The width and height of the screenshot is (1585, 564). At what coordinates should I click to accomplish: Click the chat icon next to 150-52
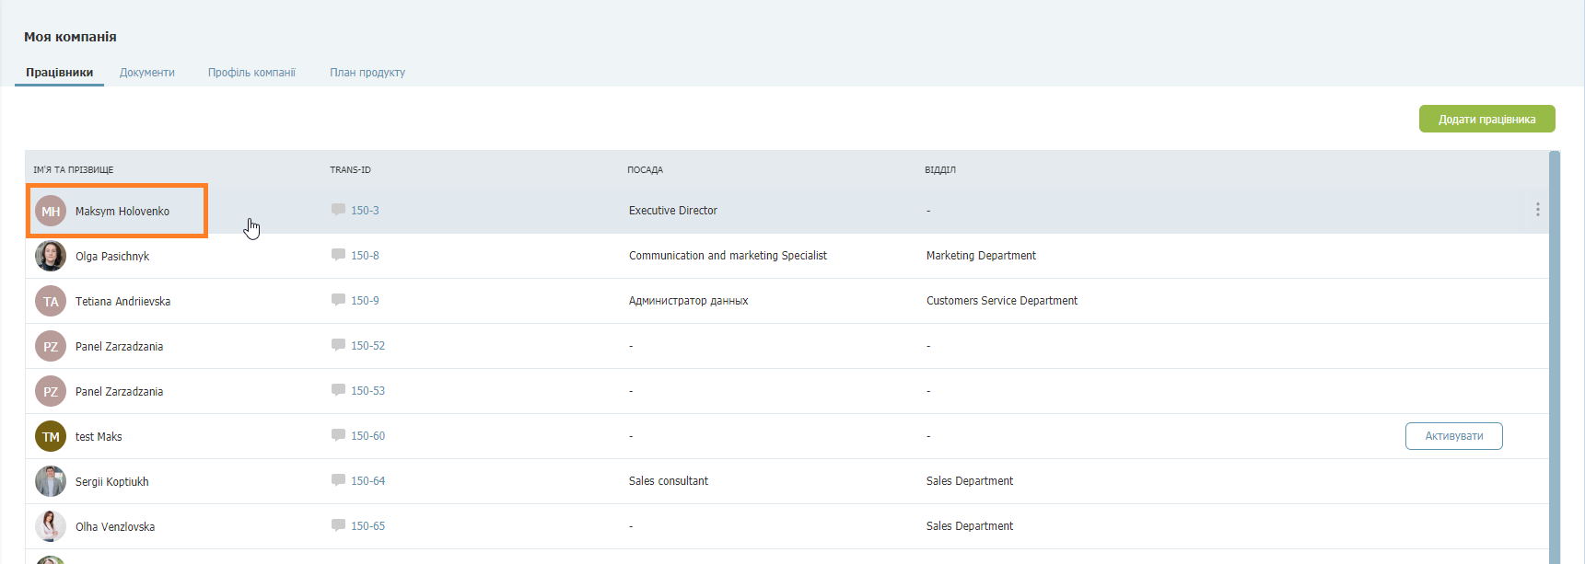(x=338, y=345)
